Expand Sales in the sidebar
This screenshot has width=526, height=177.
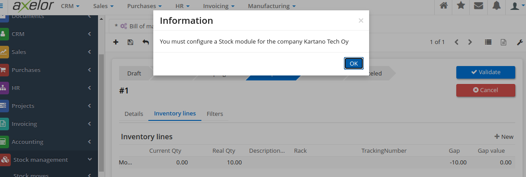(x=49, y=52)
